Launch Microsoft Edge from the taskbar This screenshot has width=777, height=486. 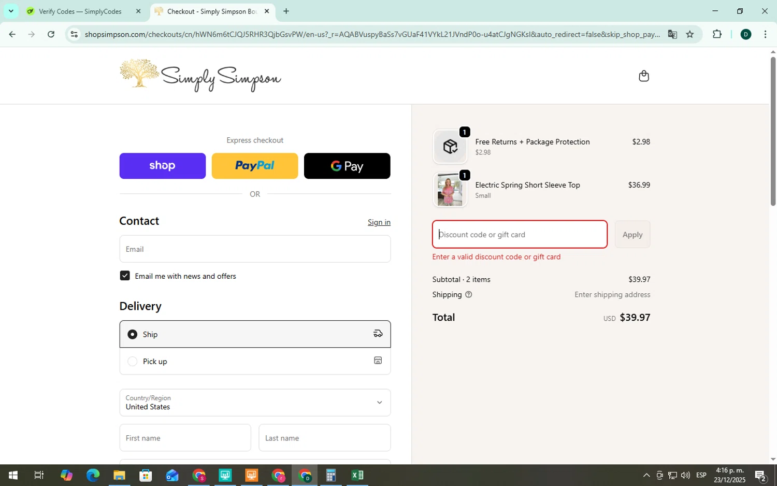coord(93,475)
